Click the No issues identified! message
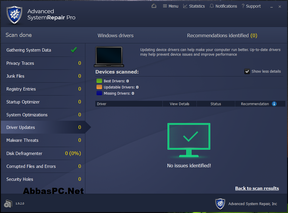This screenshot has width=288, height=213. pos(189,166)
